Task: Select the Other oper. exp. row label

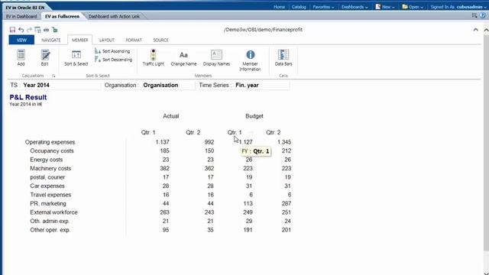Action: tap(50, 230)
